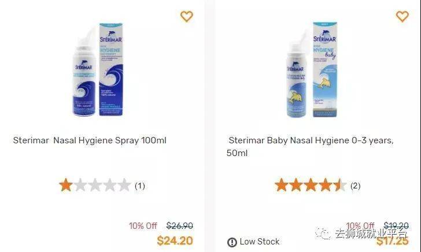Viewport: 421px width, 252px height.
Task: View the single review count (1)
Action: 140,186
